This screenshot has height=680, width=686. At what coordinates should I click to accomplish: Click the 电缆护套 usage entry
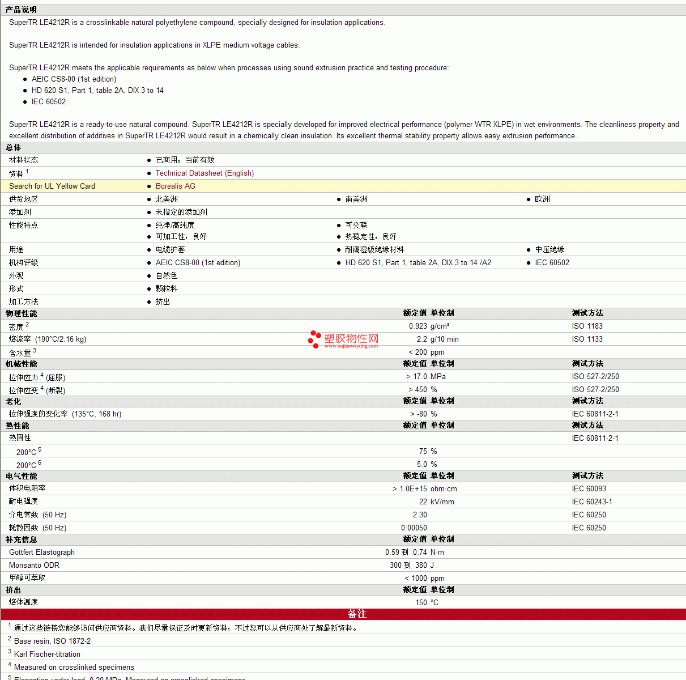coord(171,250)
